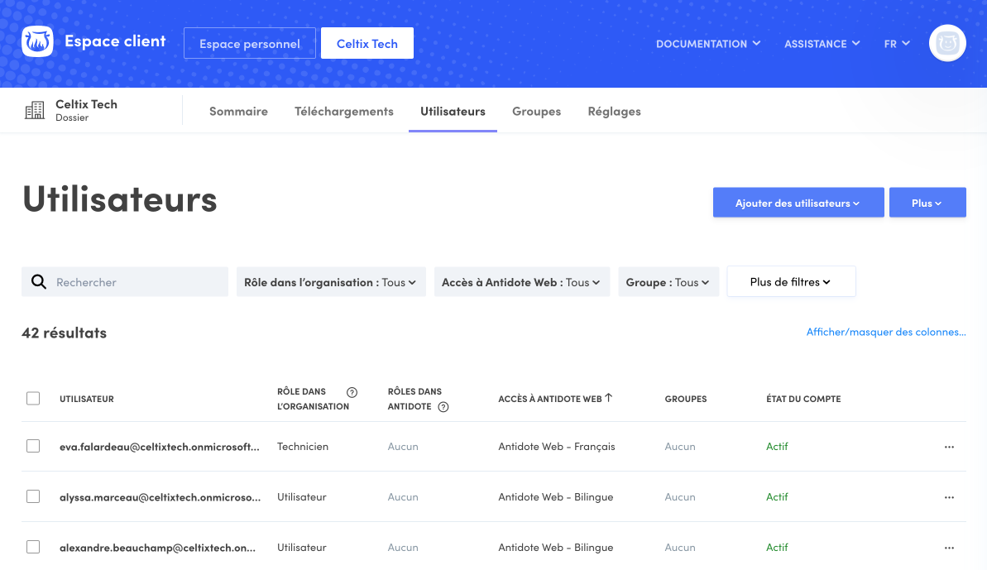Sort by the Groupes column header
The image size is (987, 570).
pyautogui.click(x=686, y=399)
